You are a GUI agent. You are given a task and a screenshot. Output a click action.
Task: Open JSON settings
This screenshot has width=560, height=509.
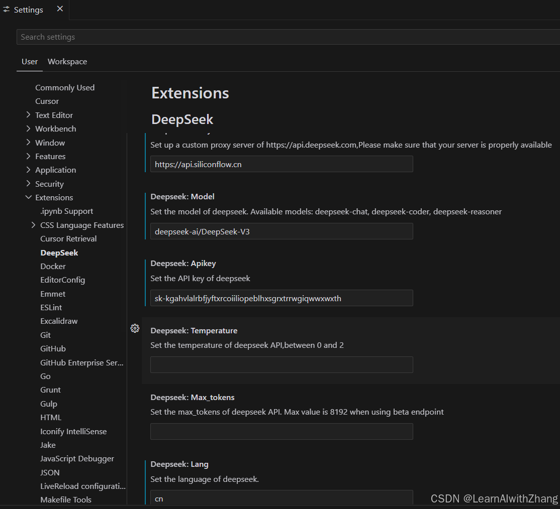(50, 473)
